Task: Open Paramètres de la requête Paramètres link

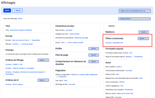Action: pos(129,89)
